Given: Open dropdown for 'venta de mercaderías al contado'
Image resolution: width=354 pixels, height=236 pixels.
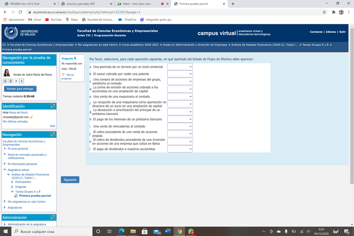Looking at the screenshot, I should 180,126.
